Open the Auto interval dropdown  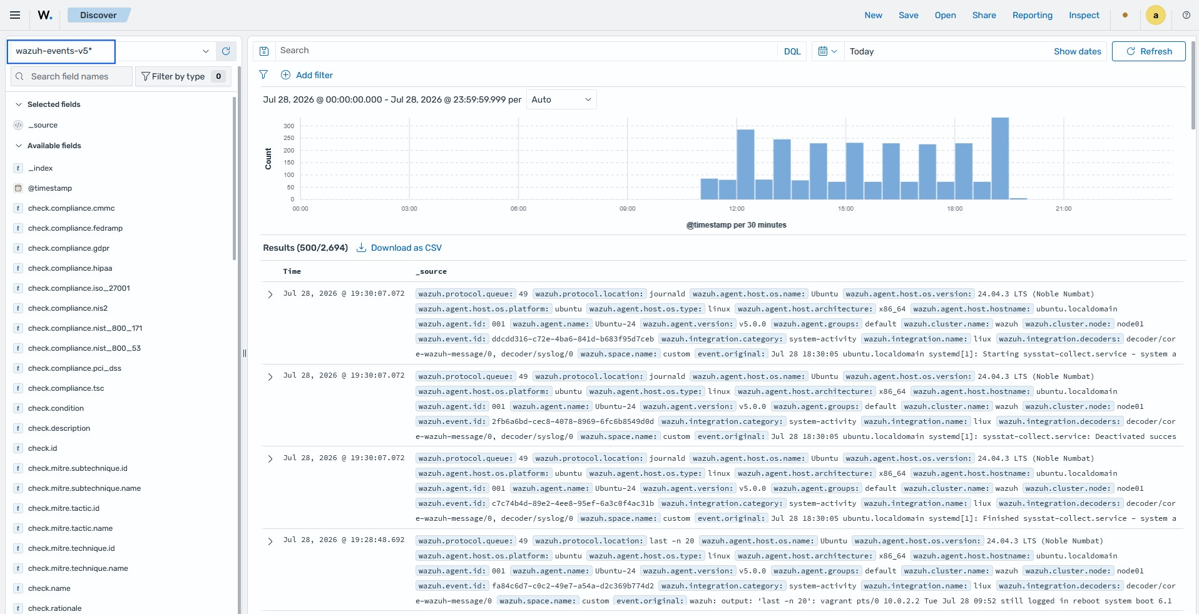(561, 99)
